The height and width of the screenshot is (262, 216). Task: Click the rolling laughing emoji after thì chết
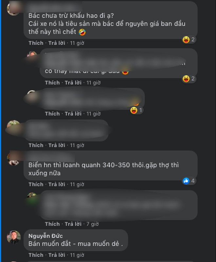coord(82,32)
